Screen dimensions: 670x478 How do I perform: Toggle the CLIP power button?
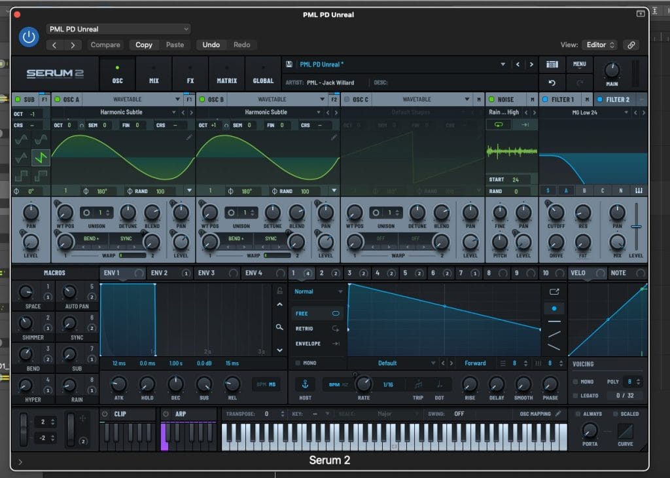(104, 414)
